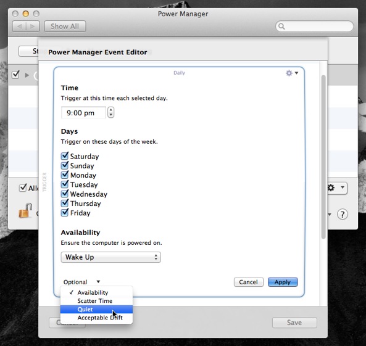This screenshot has height=346, width=366.
Task: Open the Wake Up availability dropdown
Action: (x=110, y=257)
